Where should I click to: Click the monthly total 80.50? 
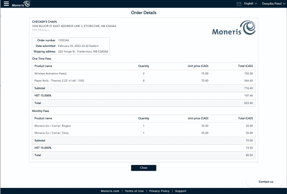[x=249, y=155]
